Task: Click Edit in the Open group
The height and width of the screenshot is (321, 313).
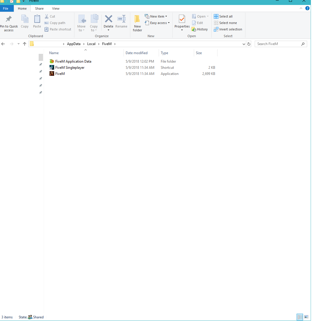Action: pyautogui.click(x=197, y=23)
